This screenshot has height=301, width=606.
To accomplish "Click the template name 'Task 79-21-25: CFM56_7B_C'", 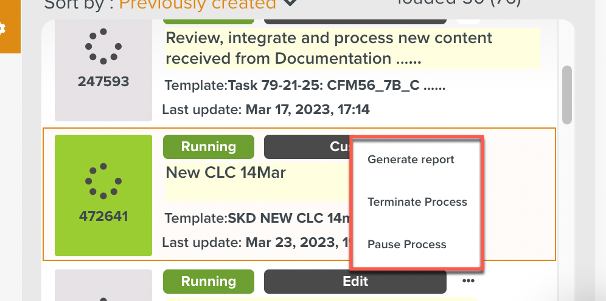I will point(336,86).
